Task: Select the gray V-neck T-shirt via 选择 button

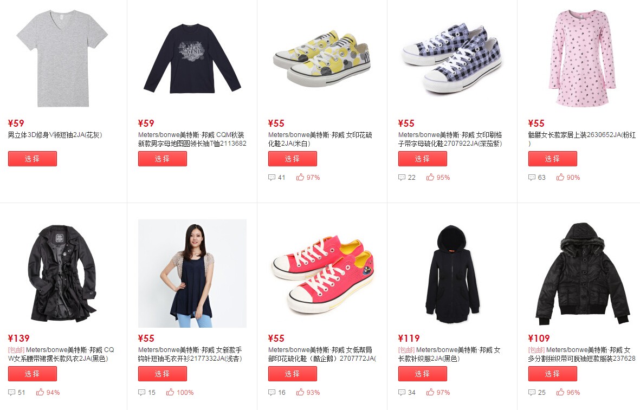Action: click(x=33, y=159)
